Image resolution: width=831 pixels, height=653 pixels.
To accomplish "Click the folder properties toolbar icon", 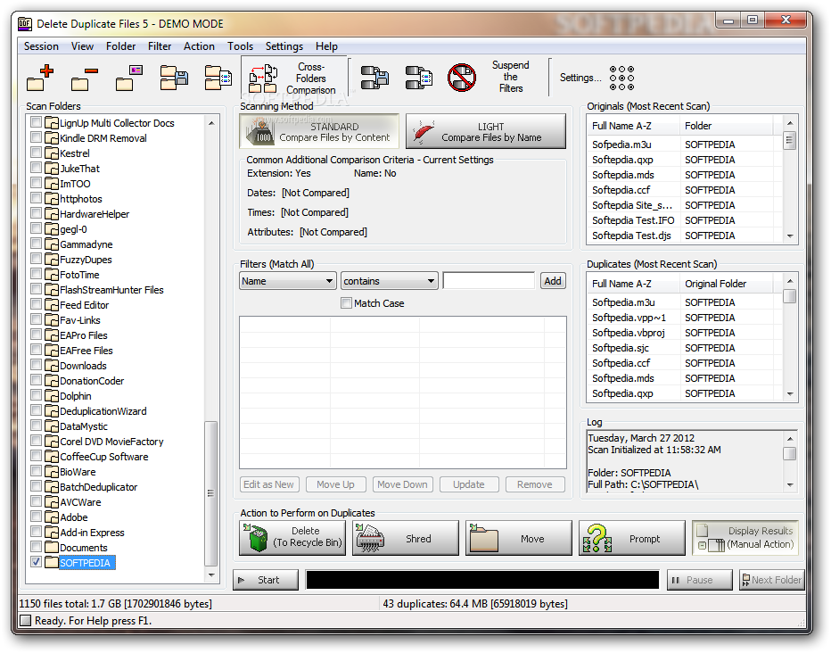I will point(129,78).
